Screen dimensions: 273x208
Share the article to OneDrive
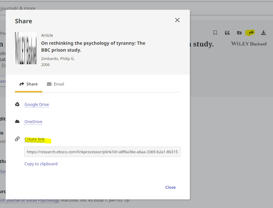(x=33, y=122)
